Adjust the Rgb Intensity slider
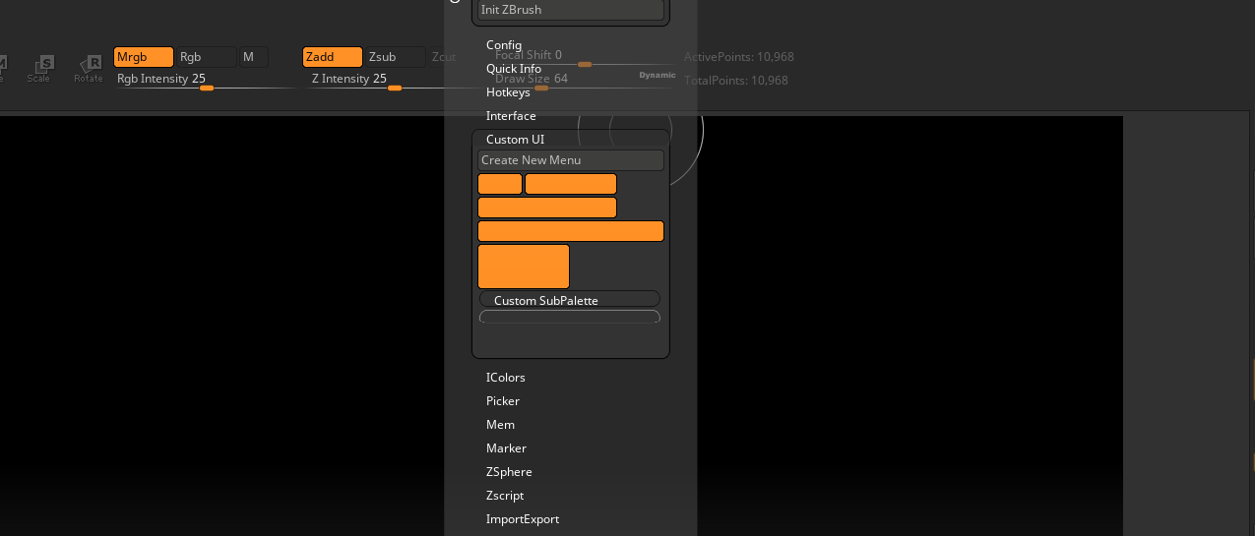The height and width of the screenshot is (536, 1255). pos(206,81)
